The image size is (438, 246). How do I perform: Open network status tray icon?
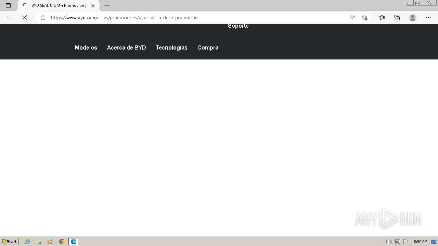point(397,242)
